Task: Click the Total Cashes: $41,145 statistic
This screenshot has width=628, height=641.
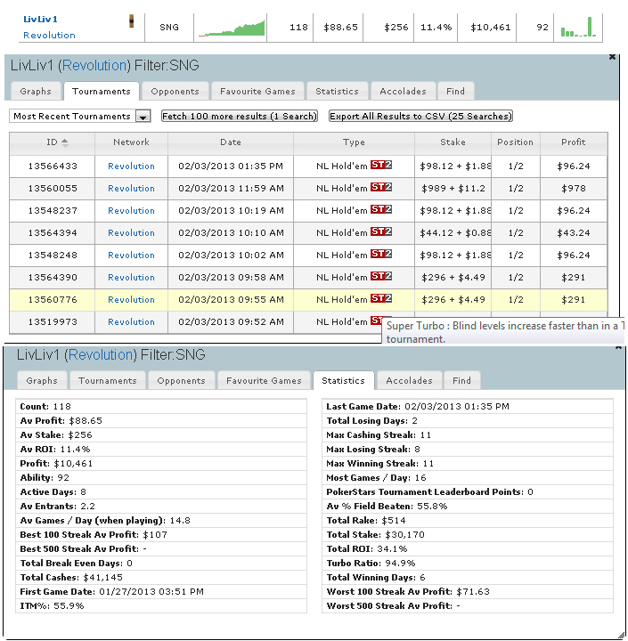Action: tap(161, 578)
